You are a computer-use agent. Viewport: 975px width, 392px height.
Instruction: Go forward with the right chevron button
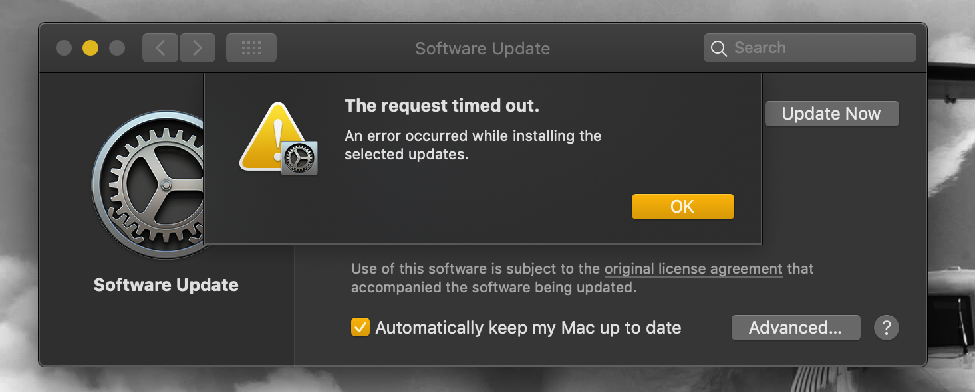pos(198,48)
